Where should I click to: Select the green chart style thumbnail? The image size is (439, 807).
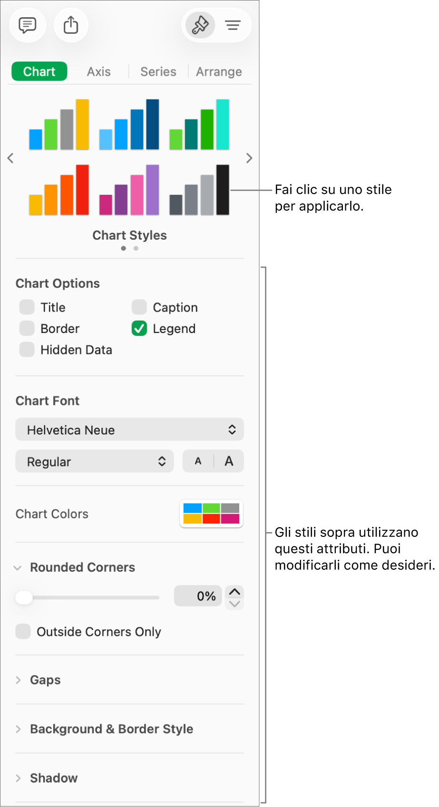(199, 124)
